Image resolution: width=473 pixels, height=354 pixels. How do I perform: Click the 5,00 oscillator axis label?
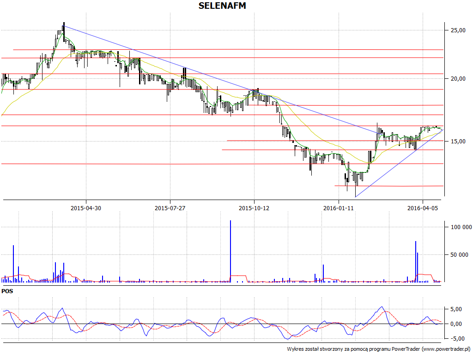pos(456,309)
